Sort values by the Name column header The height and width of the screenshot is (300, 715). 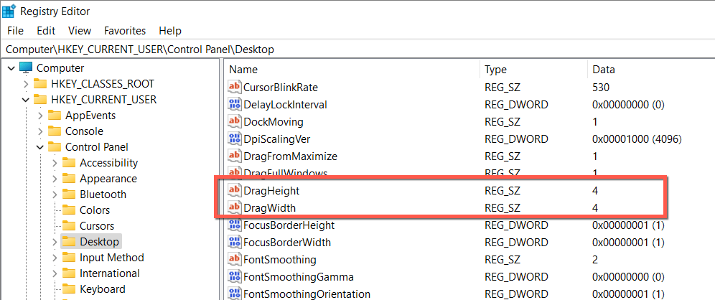tap(243, 70)
